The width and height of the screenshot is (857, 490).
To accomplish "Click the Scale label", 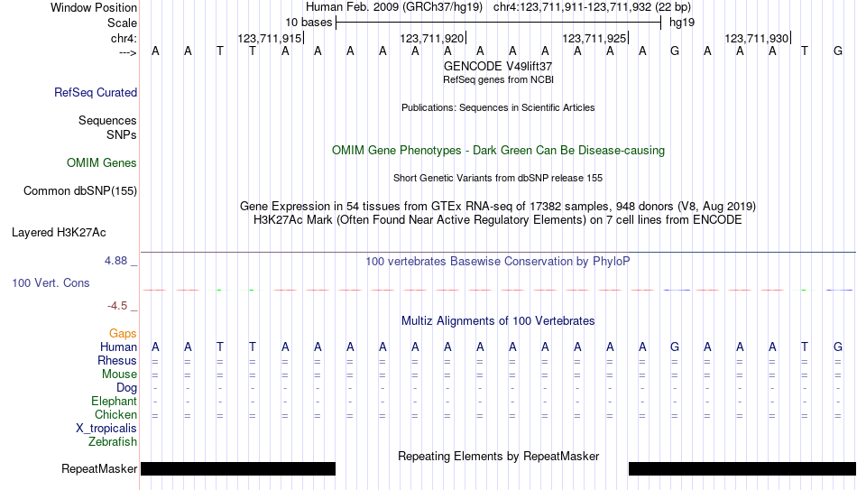I will click(123, 23).
